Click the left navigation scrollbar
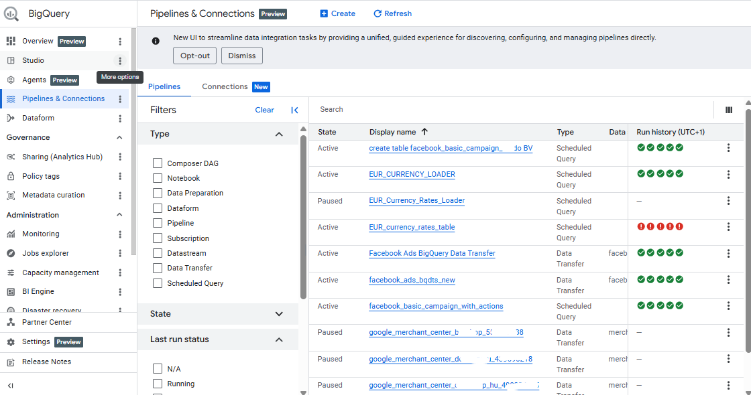Screen dimensions: 751x395 (x=133, y=141)
